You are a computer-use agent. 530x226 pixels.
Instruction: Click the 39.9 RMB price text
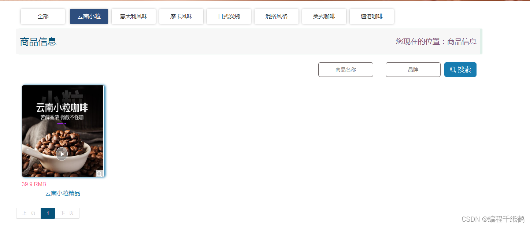point(34,184)
